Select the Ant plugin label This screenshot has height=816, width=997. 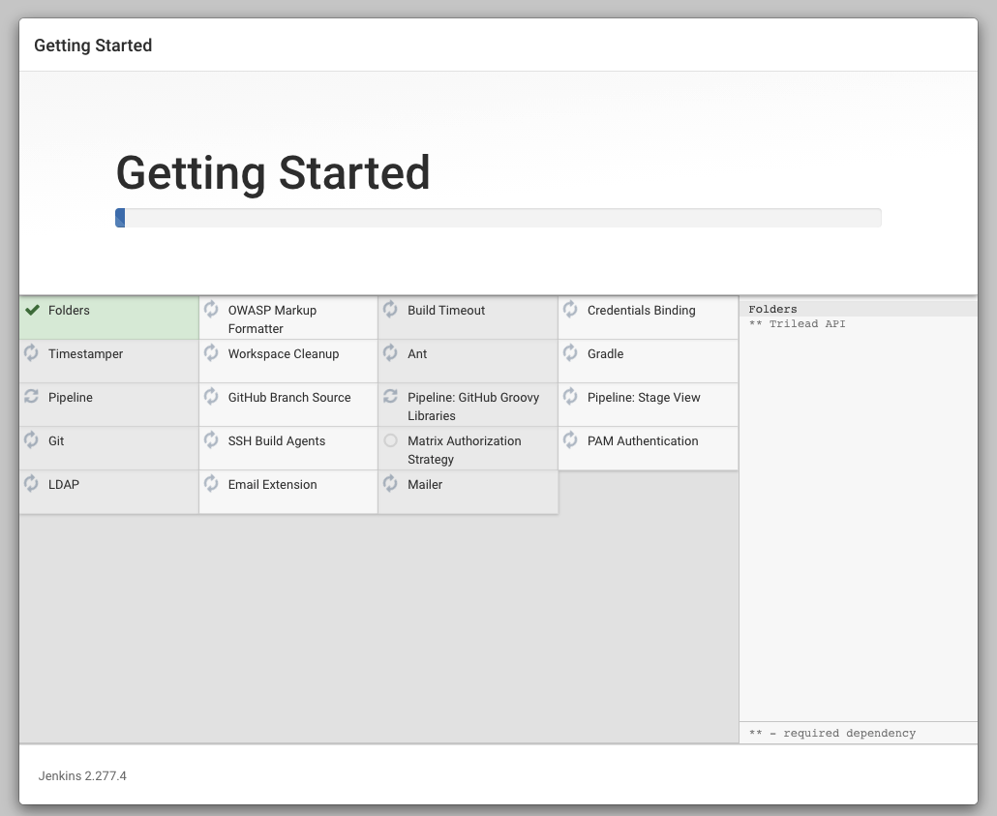coord(417,353)
